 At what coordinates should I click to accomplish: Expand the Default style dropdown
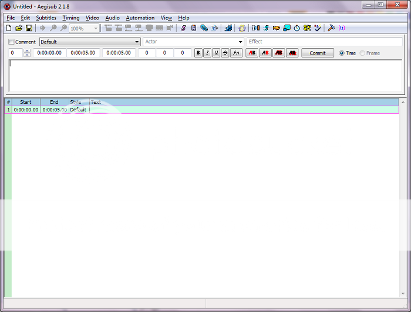tap(137, 42)
